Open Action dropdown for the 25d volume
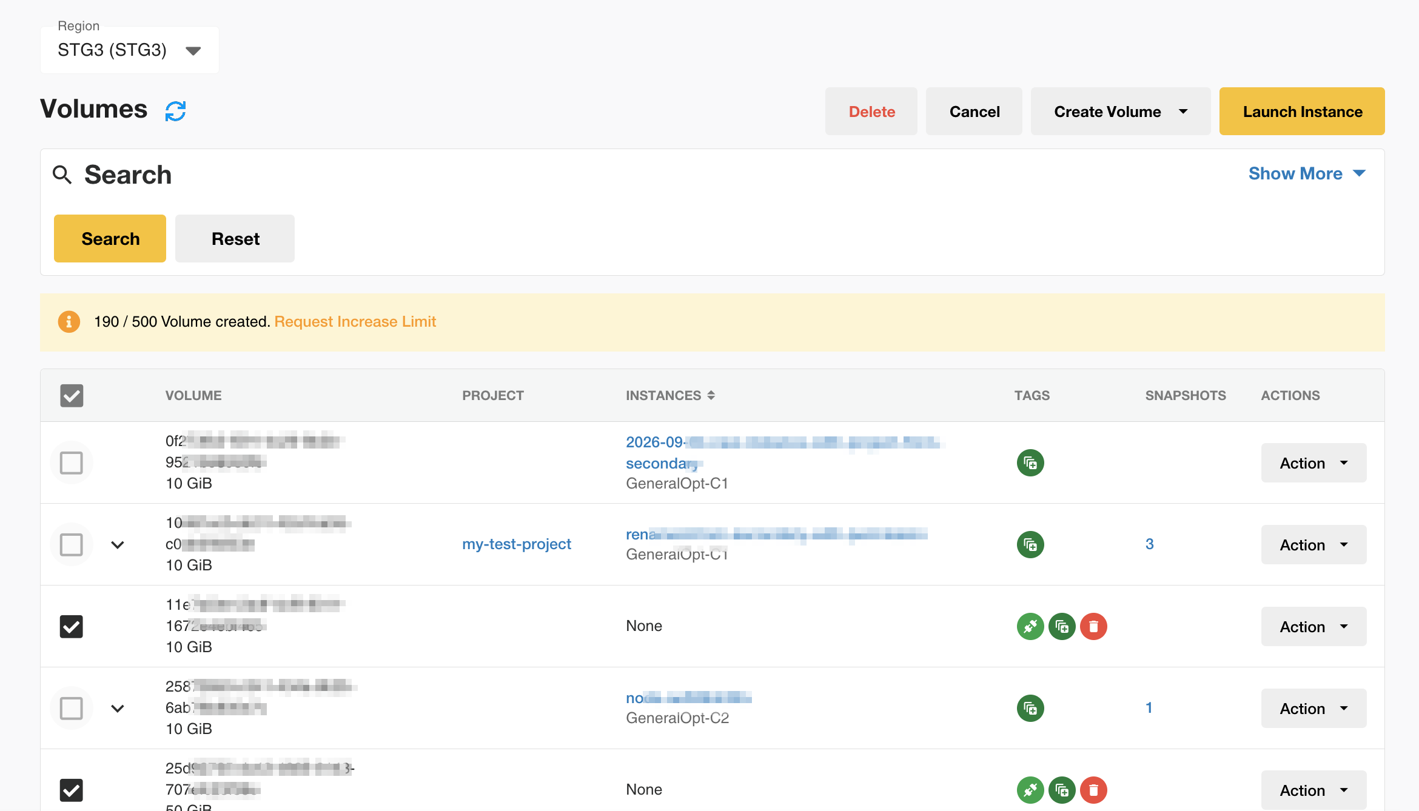The width and height of the screenshot is (1419, 811). point(1313,790)
